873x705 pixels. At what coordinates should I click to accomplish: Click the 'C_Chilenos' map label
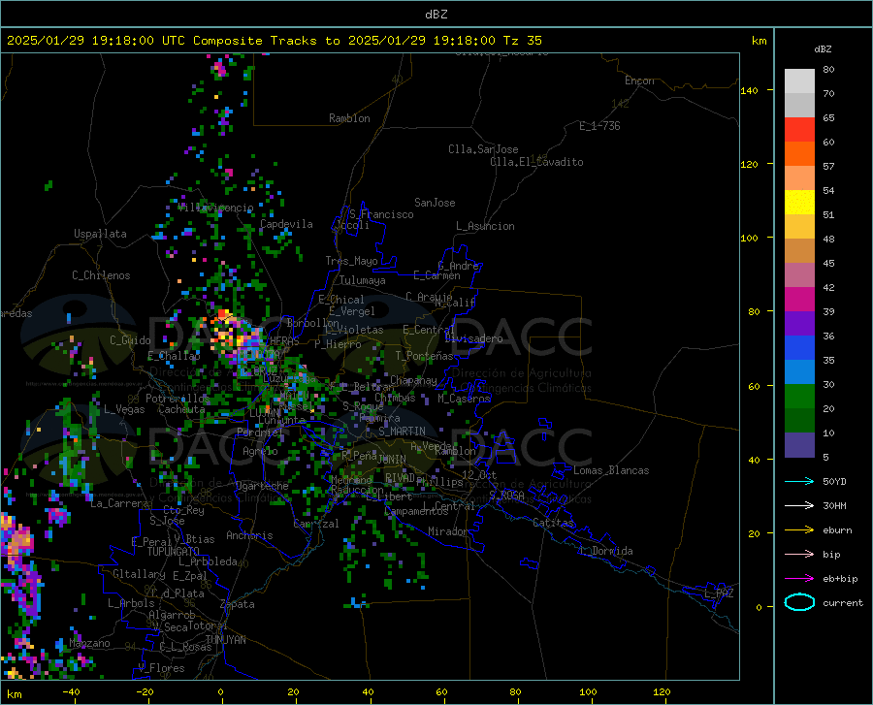tap(101, 275)
